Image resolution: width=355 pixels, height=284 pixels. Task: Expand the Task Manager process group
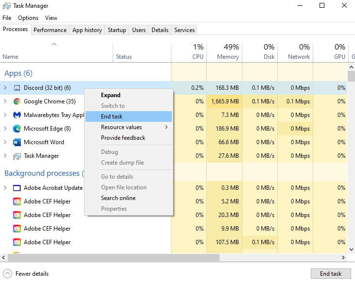(x=5, y=156)
